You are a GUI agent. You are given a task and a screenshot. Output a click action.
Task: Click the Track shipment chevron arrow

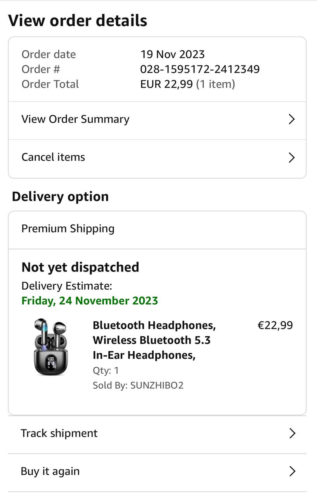[x=293, y=433]
